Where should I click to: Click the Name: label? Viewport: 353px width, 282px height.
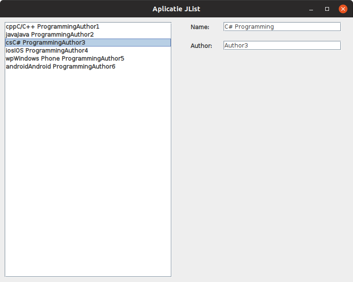pos(200,27)
